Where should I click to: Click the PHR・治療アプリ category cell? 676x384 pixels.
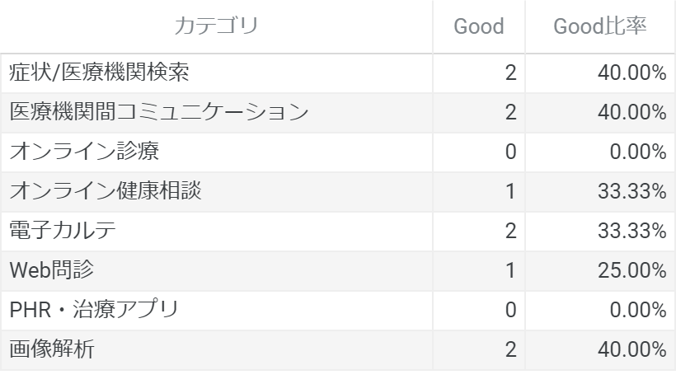[x=94, y=310]
